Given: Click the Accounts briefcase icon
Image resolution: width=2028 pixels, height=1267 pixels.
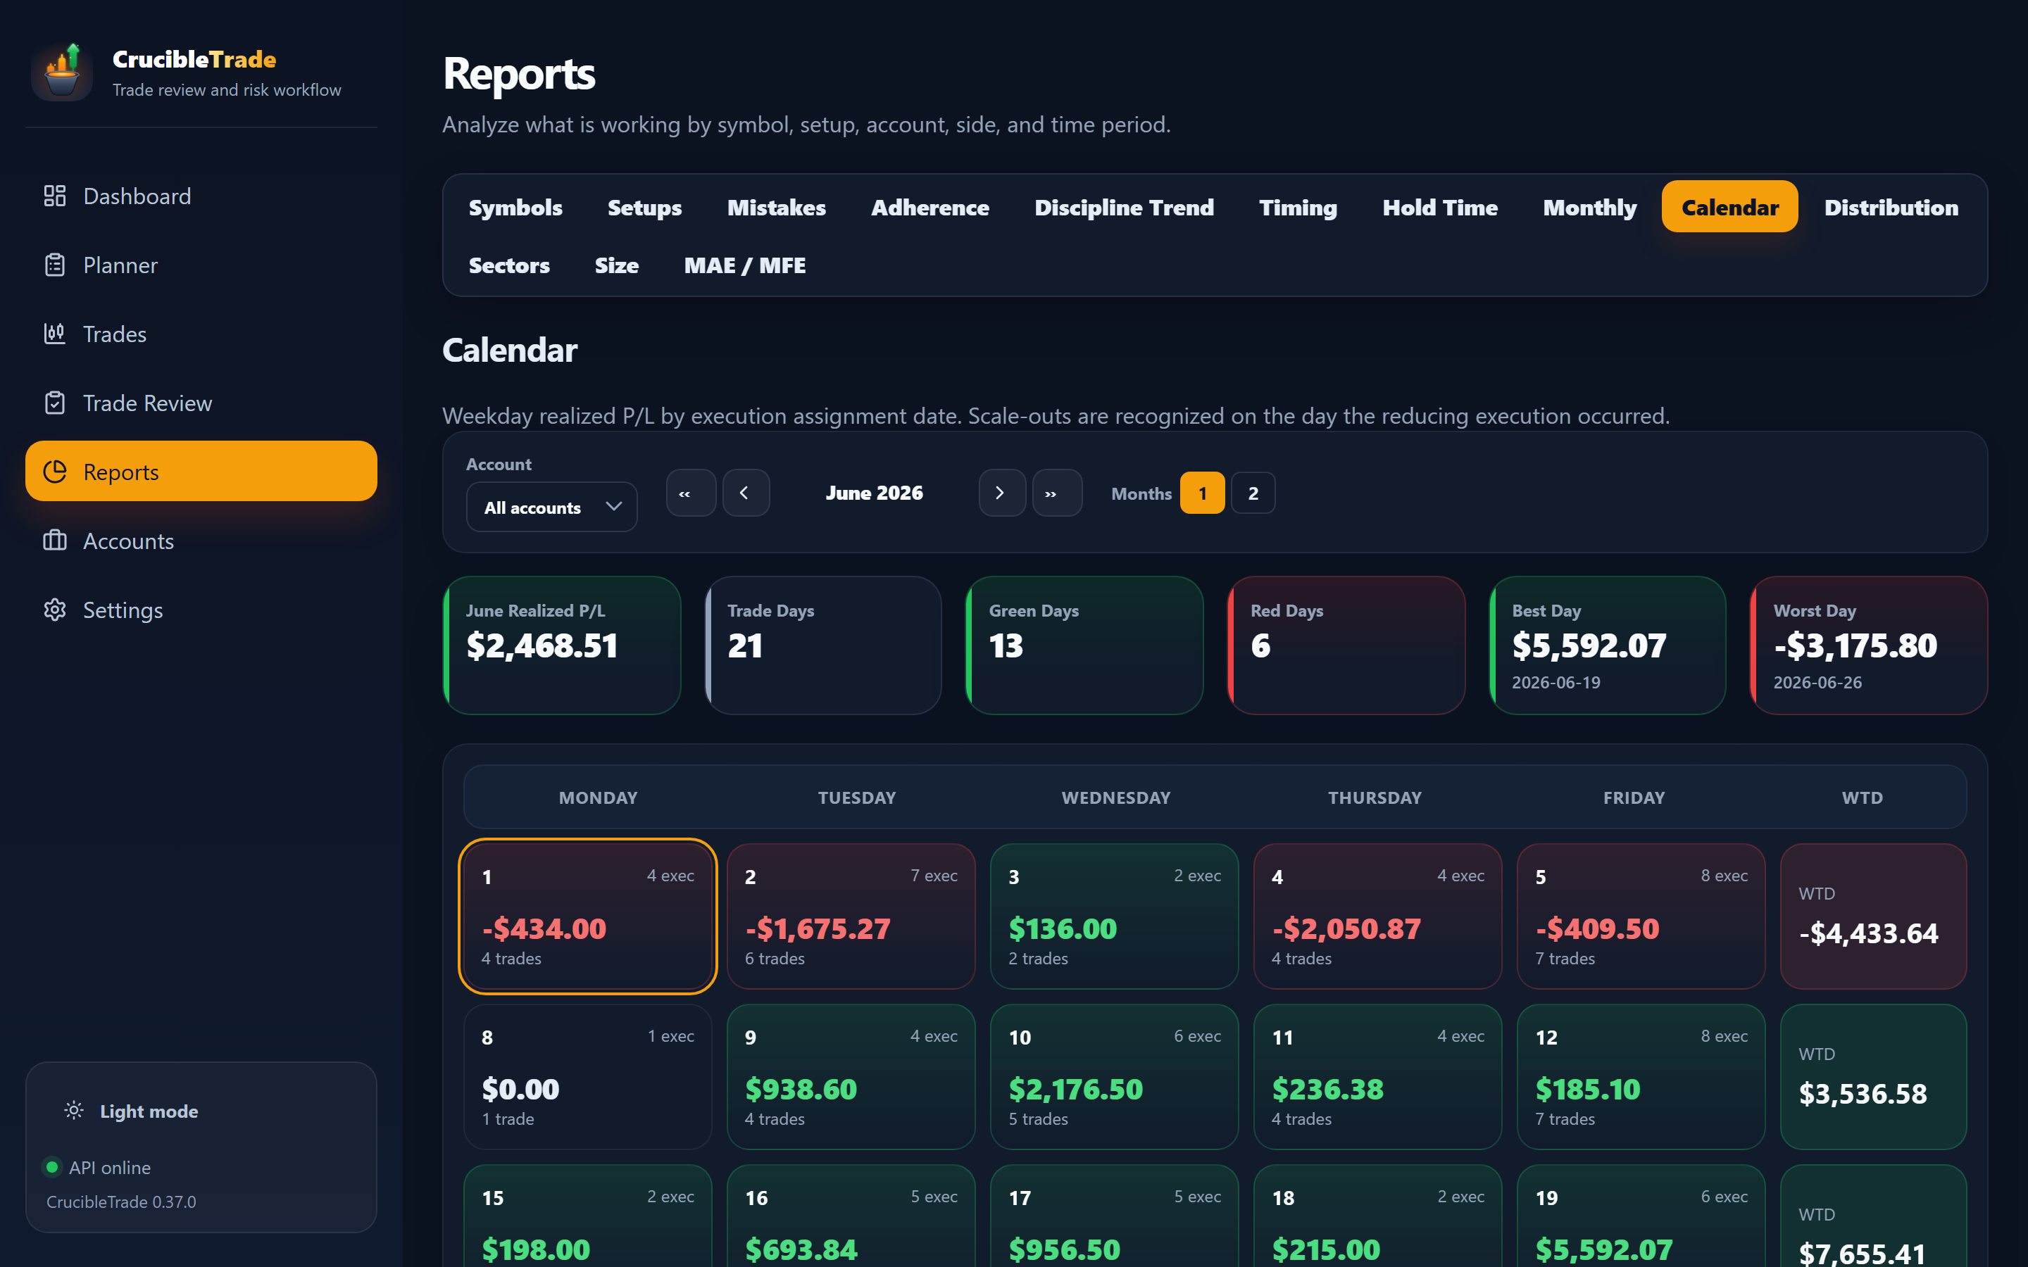Looking at the screenshot, I should click(x=54, y=541).
